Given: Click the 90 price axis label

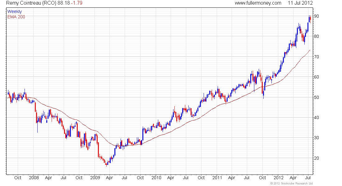Looking at the screenshot, I should [x=317, y=16].
